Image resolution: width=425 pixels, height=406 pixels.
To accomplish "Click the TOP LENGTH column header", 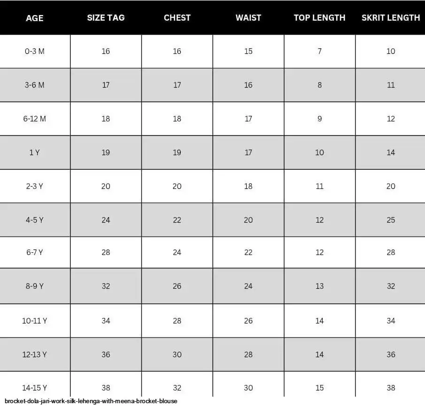I will point(319,18).
